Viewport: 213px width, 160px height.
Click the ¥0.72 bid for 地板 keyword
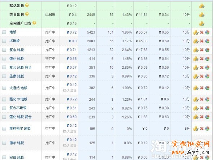pyautogui.click(x=71, y=32)
